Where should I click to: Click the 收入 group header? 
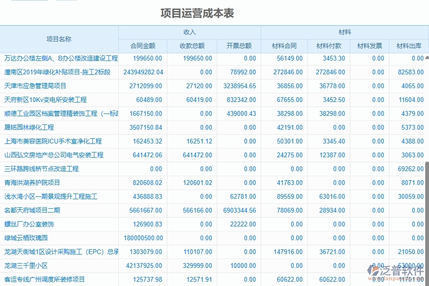189,32
